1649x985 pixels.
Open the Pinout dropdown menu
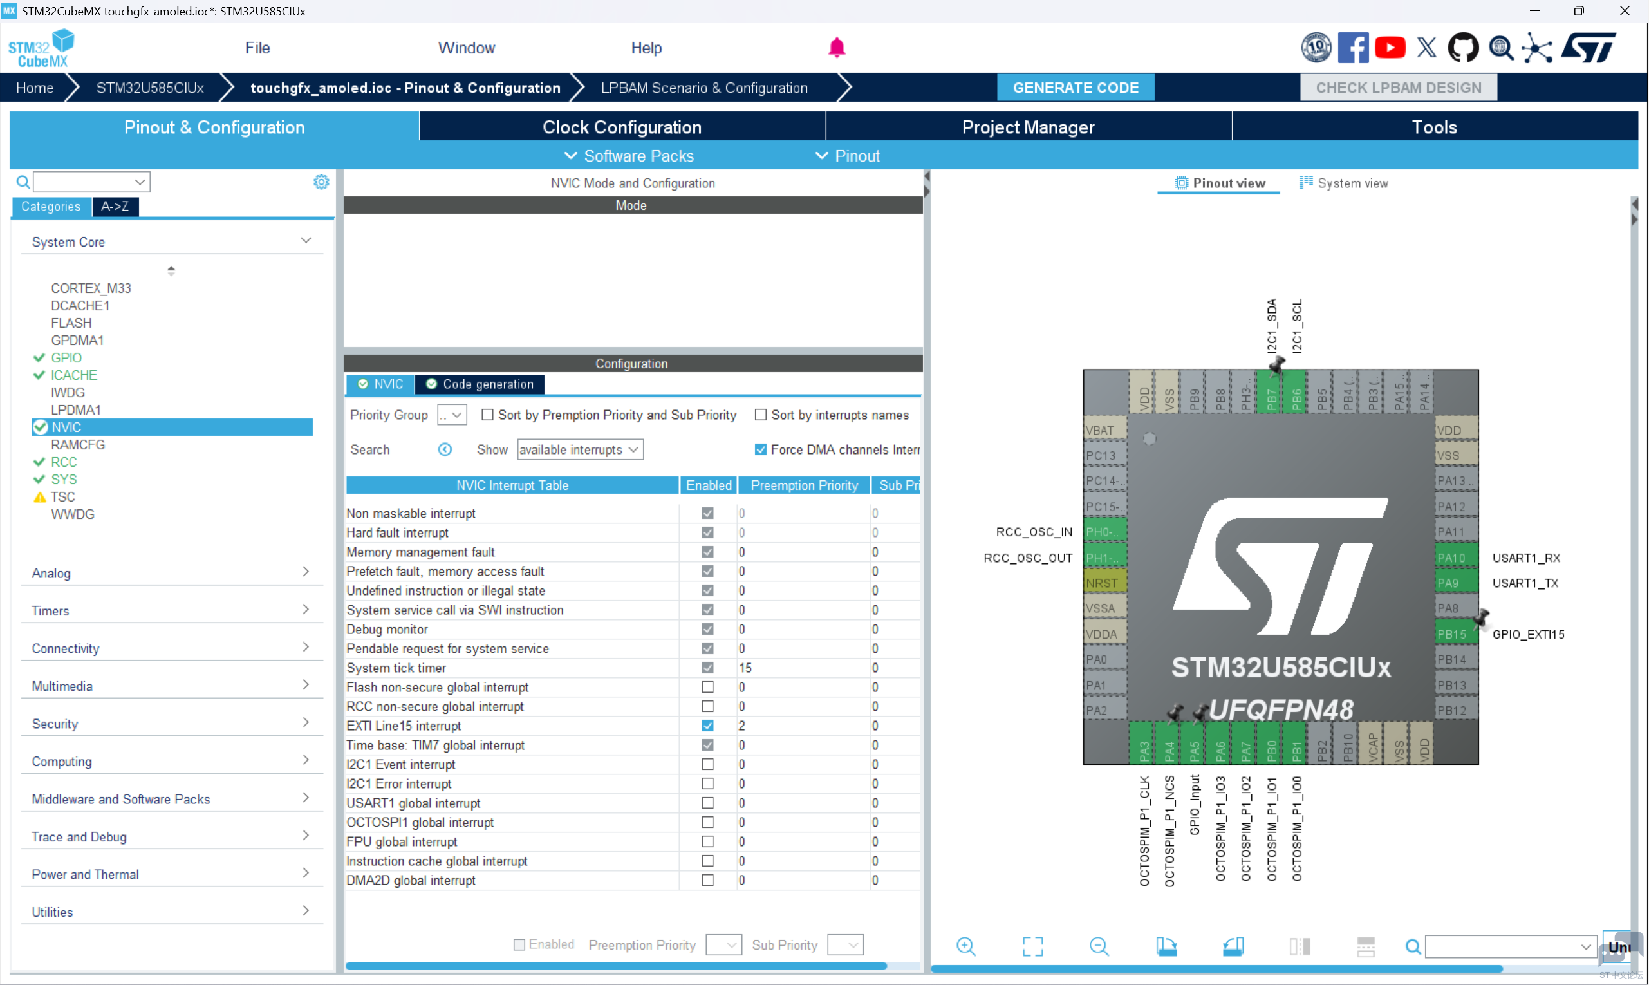point(848,156)
